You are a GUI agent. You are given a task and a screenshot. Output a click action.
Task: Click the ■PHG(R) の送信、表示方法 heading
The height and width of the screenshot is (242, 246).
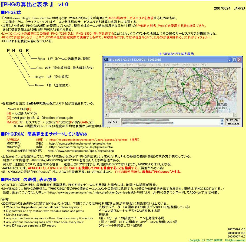[29, 180]
